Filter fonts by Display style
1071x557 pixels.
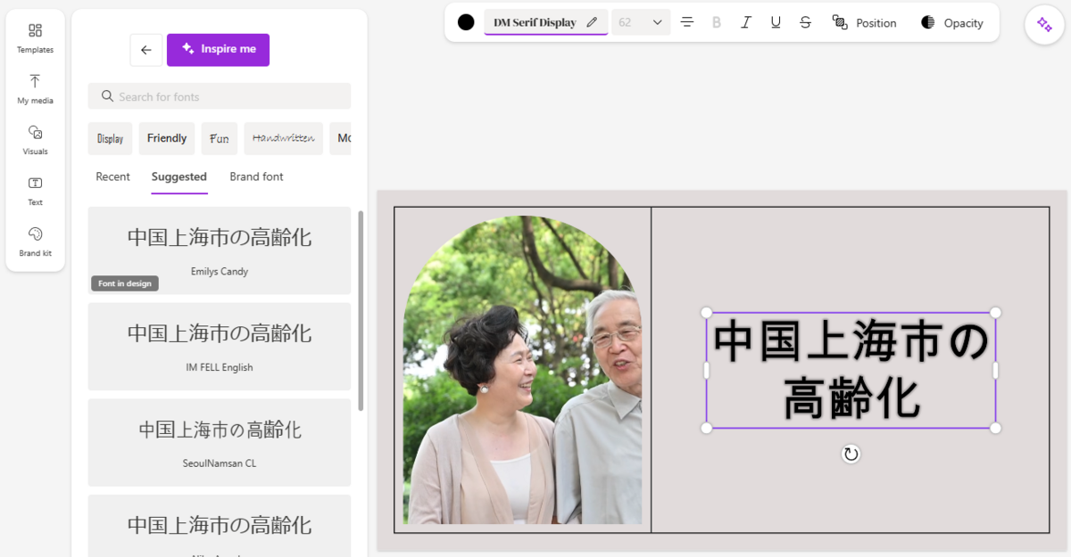click(x=110, y=138)
